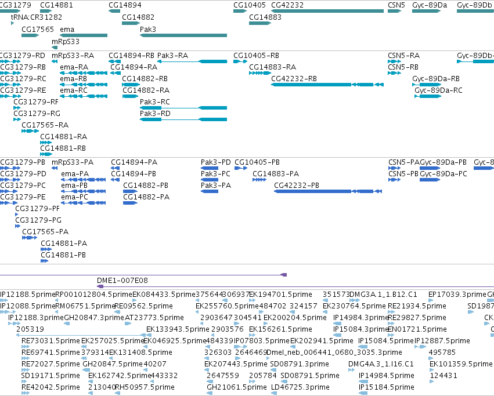Image resolution: width=494 pixels, height=396 pixels.
Task: Select the Pak3-PD protein label
Action: tap(215, 162)
